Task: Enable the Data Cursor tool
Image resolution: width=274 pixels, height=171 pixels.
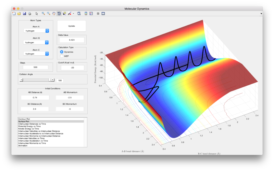Action: coord(64,14)
